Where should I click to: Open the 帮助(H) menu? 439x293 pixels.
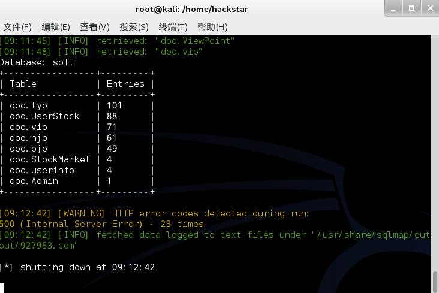tap(212, 27)
